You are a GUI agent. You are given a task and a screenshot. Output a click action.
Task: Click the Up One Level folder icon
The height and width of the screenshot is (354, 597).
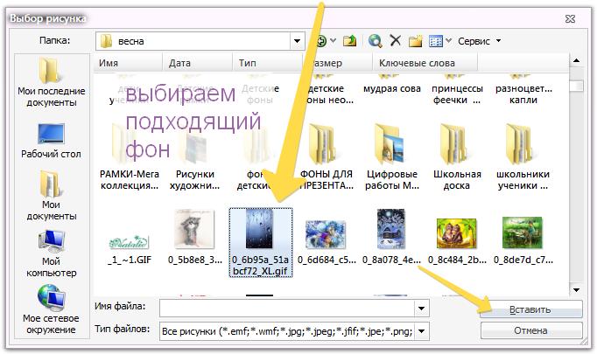pos(349,41)
